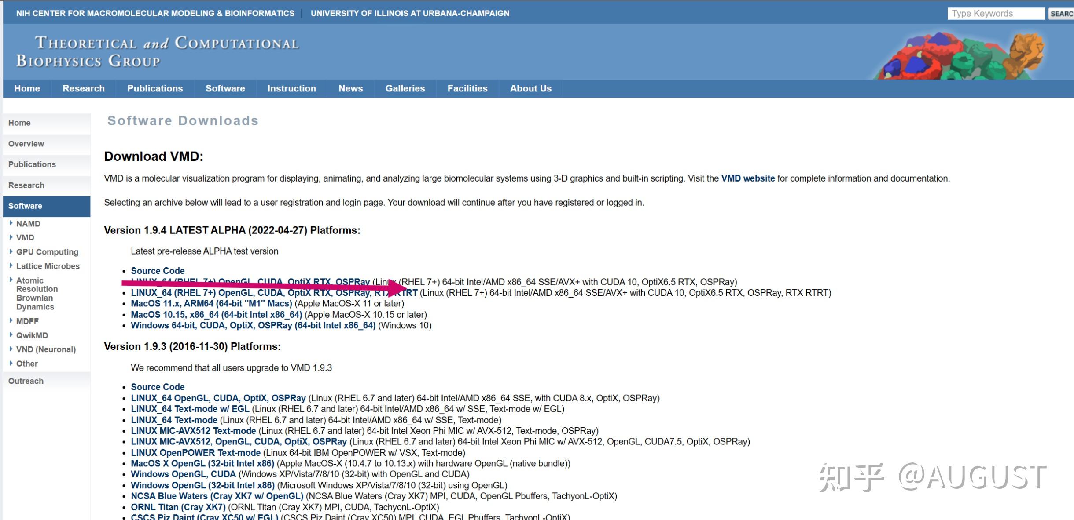The width and height of the screenshot is (1074, 520).
Task: Expand the GPU Computing sidebar arrow
Action: coord(11,251)
